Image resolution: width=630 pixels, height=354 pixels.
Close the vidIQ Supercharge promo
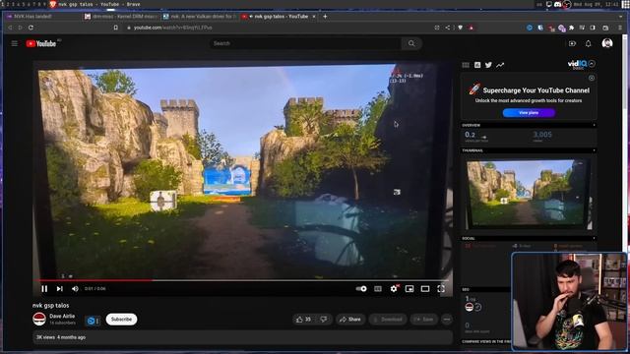click(591, 78)
